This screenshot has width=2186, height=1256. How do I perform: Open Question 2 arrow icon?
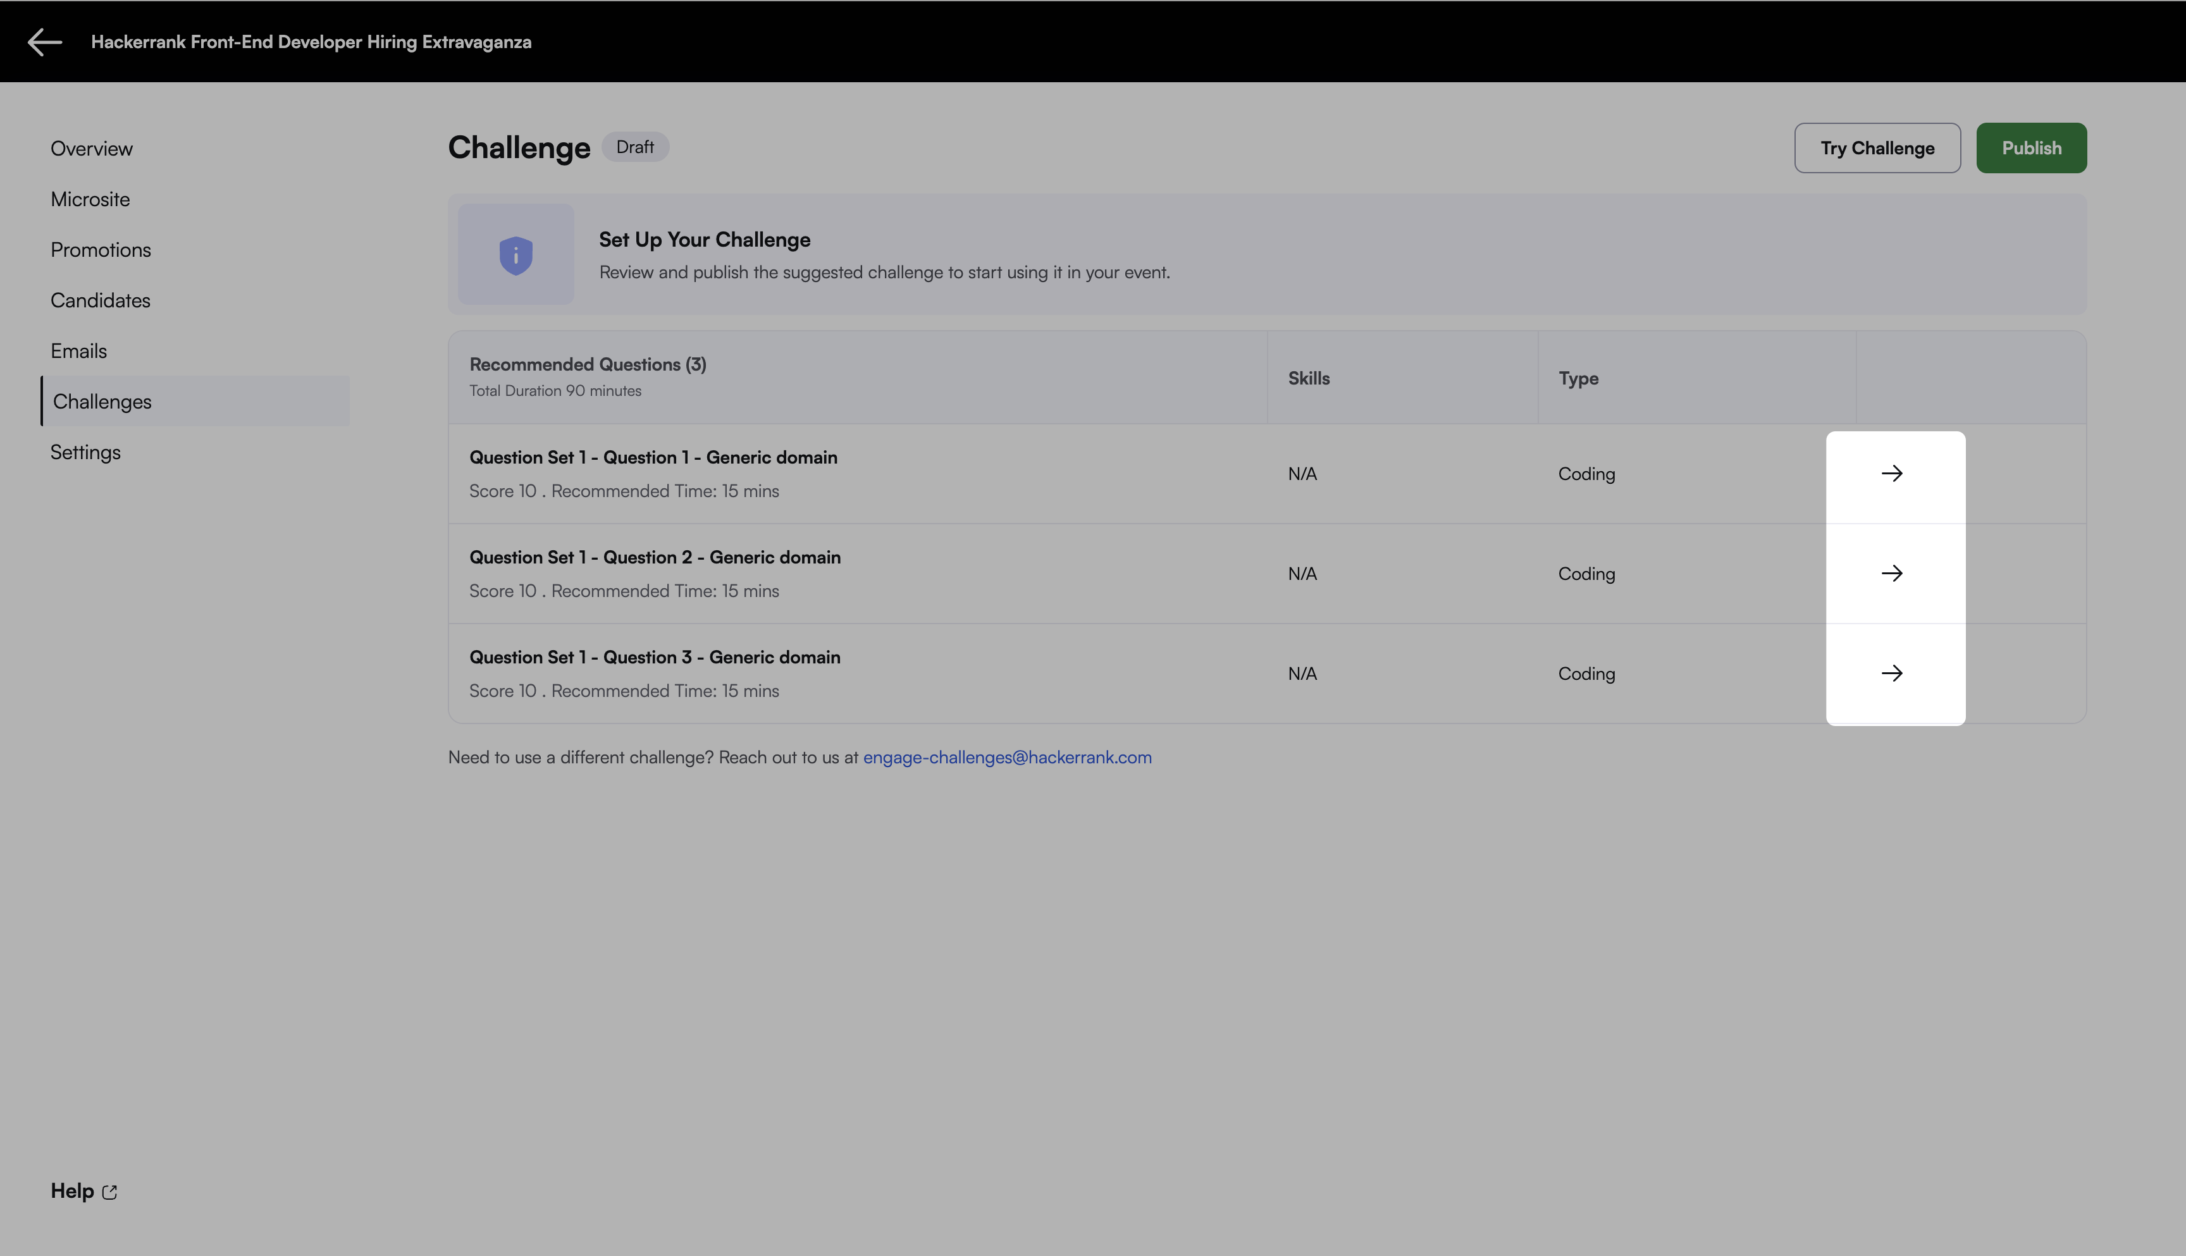pos(1891,574)
